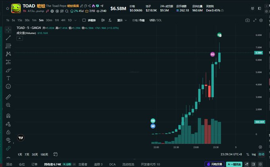The height and width of the screenshot is (167, 270).
Task: Tick the multi-chart checkbox
Action: click(x=84, y=20)
